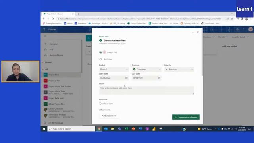Click the Add an item checklist text
Viewport: 254px width, 143px height.
coord(108,104)
